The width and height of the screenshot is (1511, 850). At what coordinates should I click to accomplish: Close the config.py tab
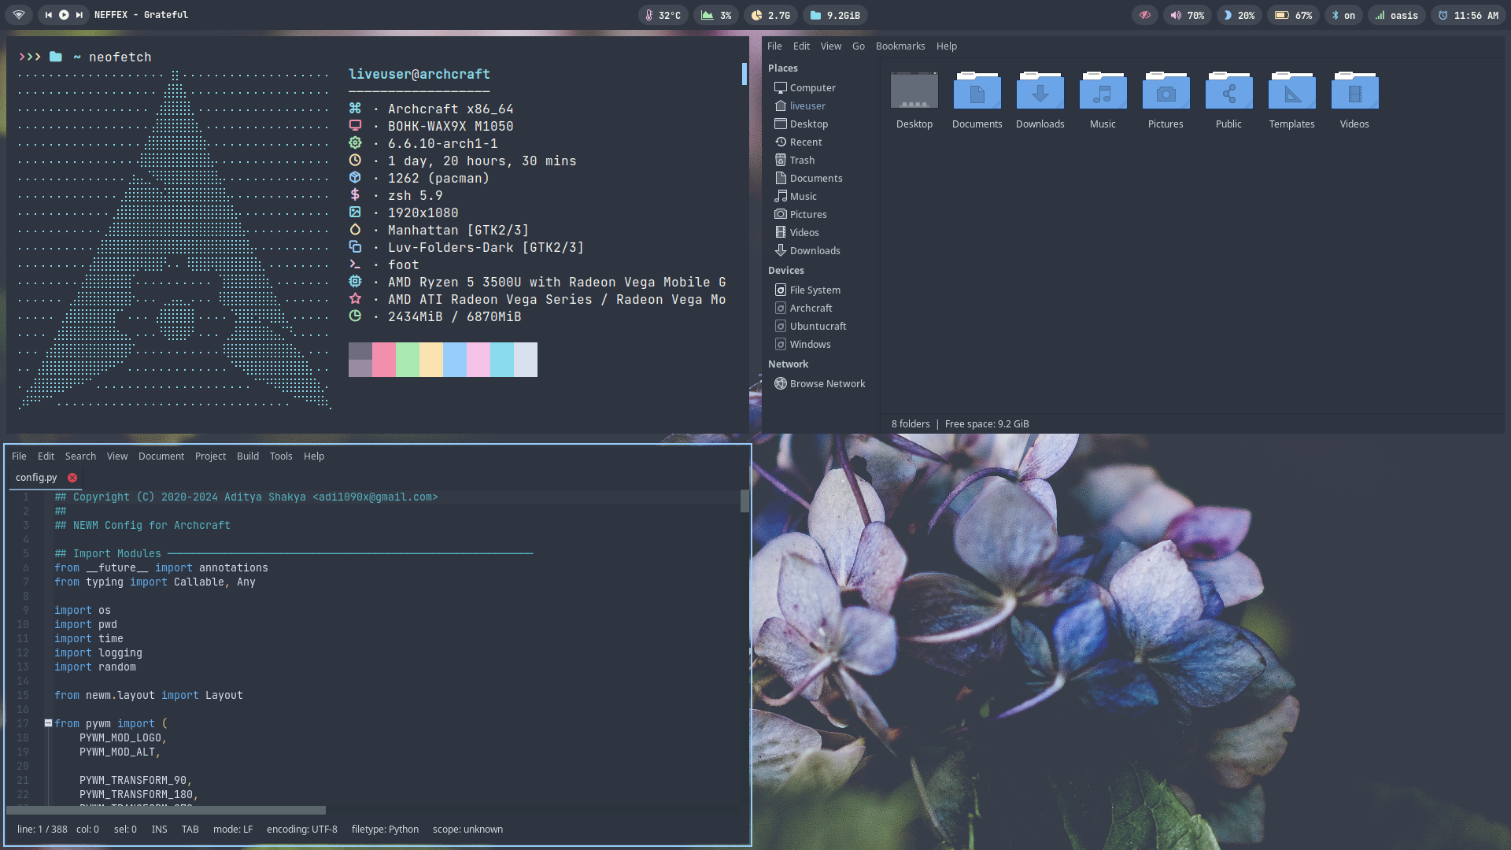coord(72,478)
